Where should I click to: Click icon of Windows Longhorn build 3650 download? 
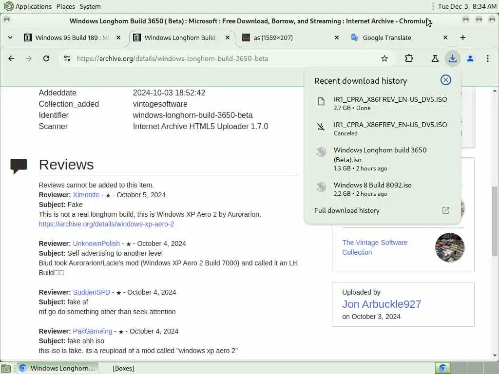click(x=321, y=152)
